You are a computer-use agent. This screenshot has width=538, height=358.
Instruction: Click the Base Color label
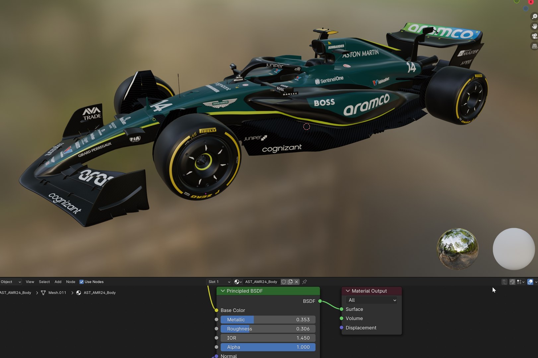point(233,310)
